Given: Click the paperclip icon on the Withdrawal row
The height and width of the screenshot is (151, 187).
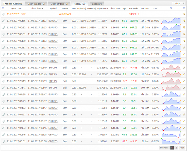Looking at the screenshot, I should tap(4, 14).
